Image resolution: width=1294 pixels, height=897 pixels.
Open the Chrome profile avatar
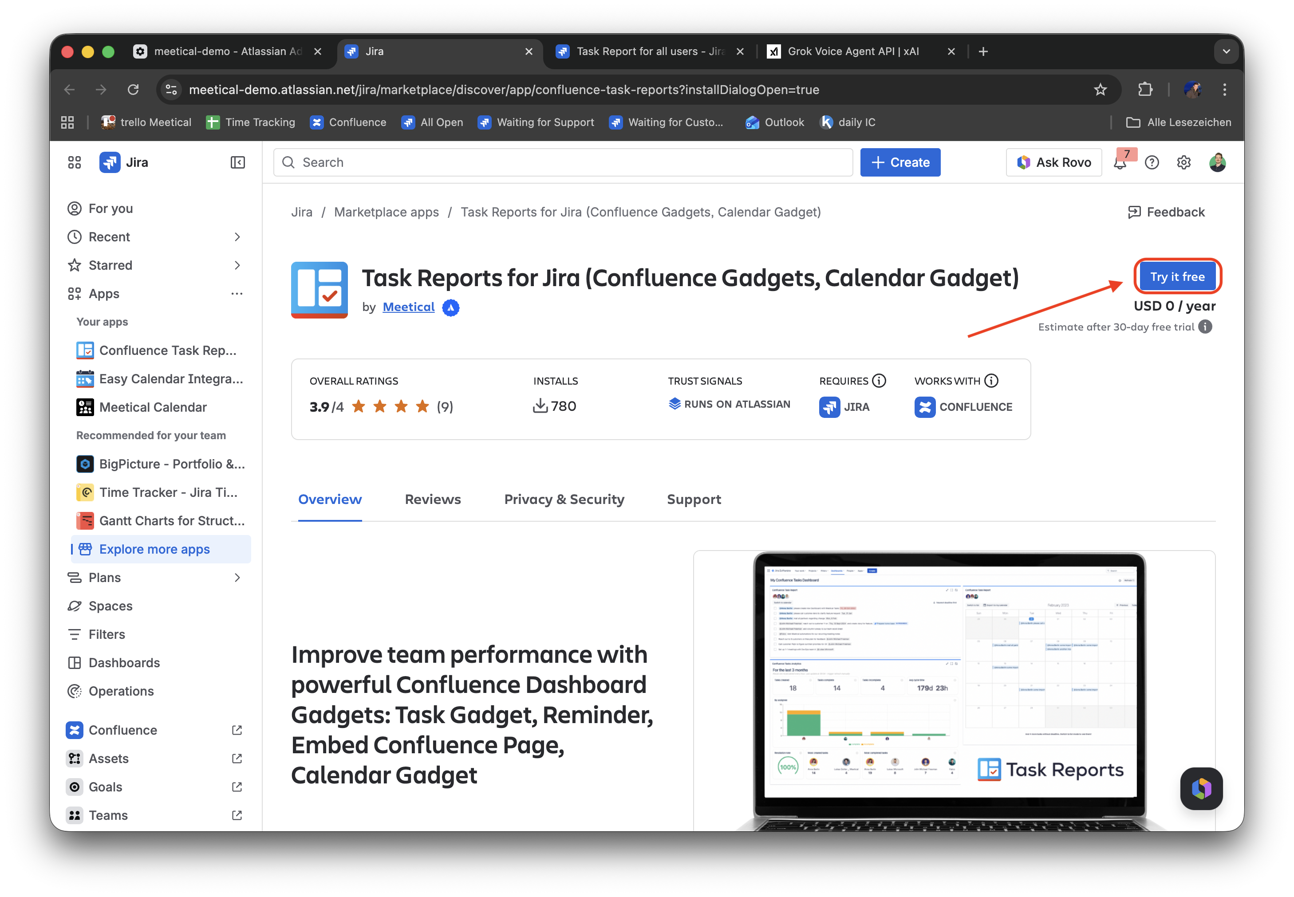[x=1192, y=89]
